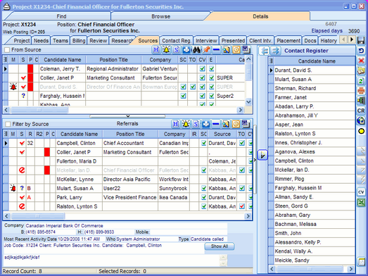Click the Referrals horizontal scrollbar thumb

38,216
